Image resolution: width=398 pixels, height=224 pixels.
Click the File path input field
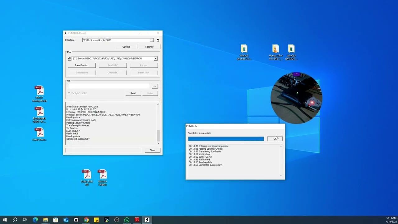(109, 86)
